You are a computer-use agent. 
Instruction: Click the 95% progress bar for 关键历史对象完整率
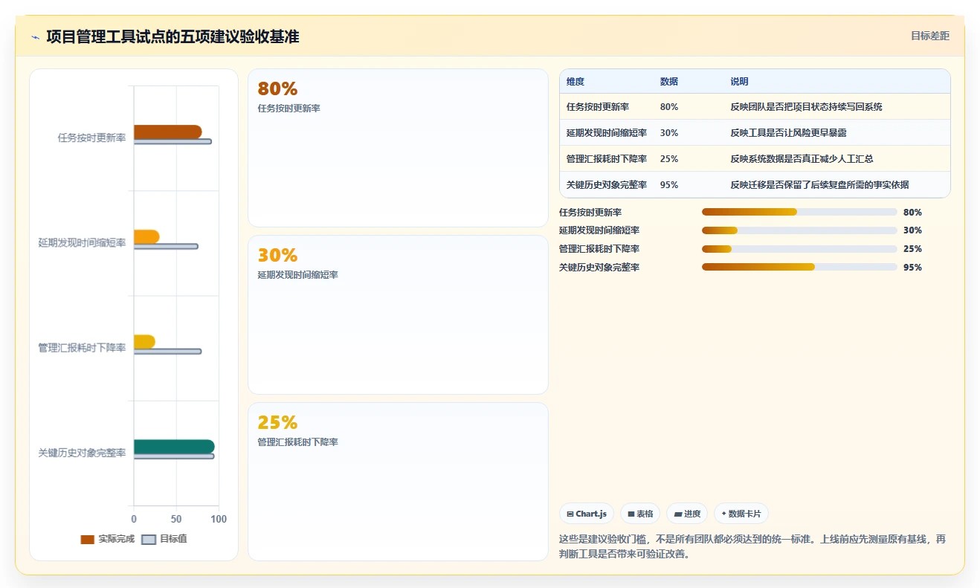pyautogui.click(x=799, y=267)
